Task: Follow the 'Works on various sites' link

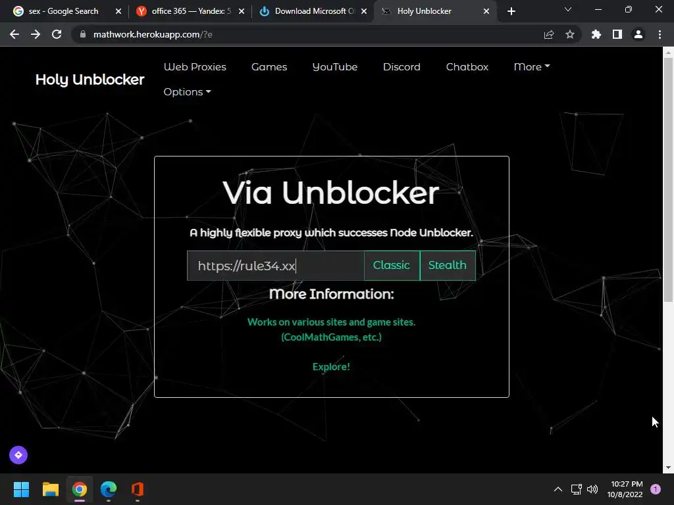Action: pyautogui.click(x=332, y=329)
